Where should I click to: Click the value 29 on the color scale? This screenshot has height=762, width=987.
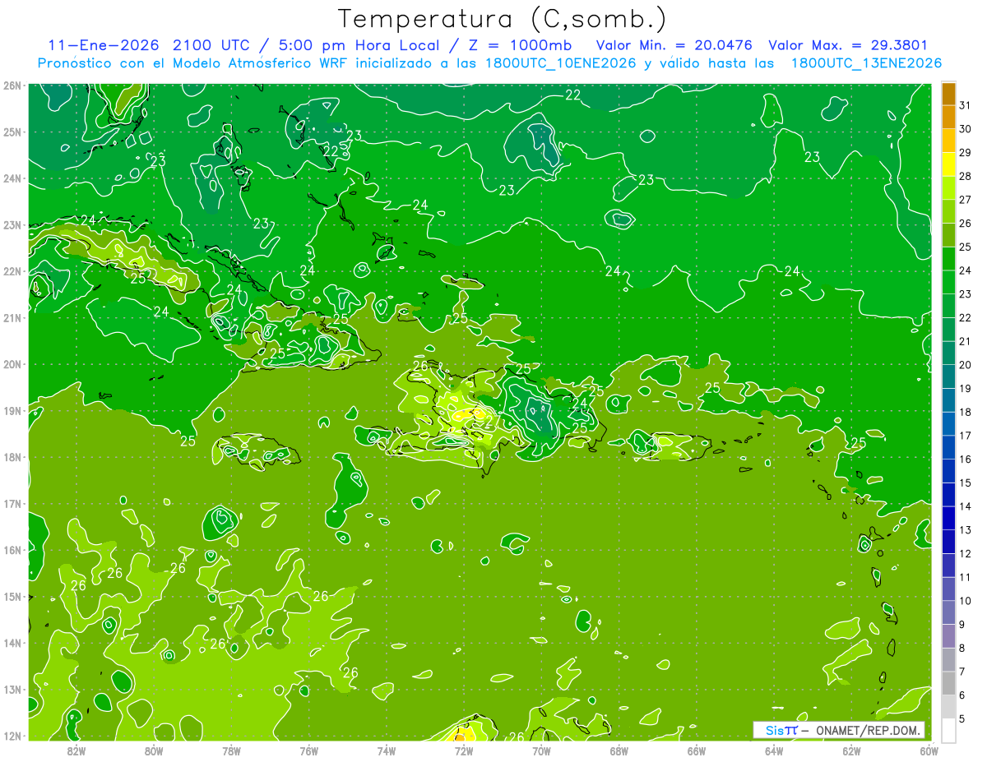[965, 153]
